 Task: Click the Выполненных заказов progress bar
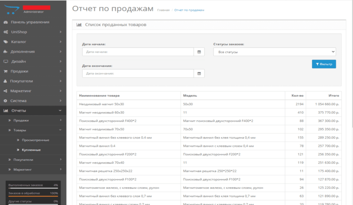click(33, 188)
